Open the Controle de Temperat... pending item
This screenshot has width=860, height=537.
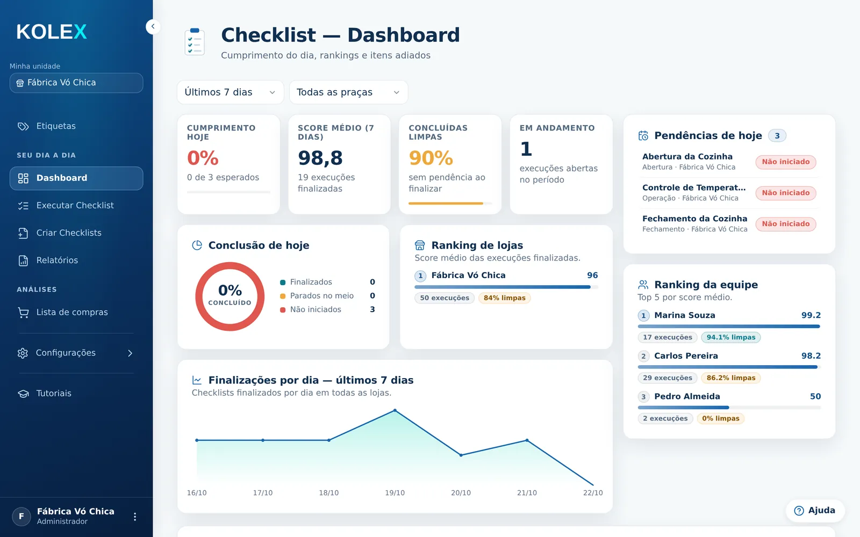tap(729, 193)
